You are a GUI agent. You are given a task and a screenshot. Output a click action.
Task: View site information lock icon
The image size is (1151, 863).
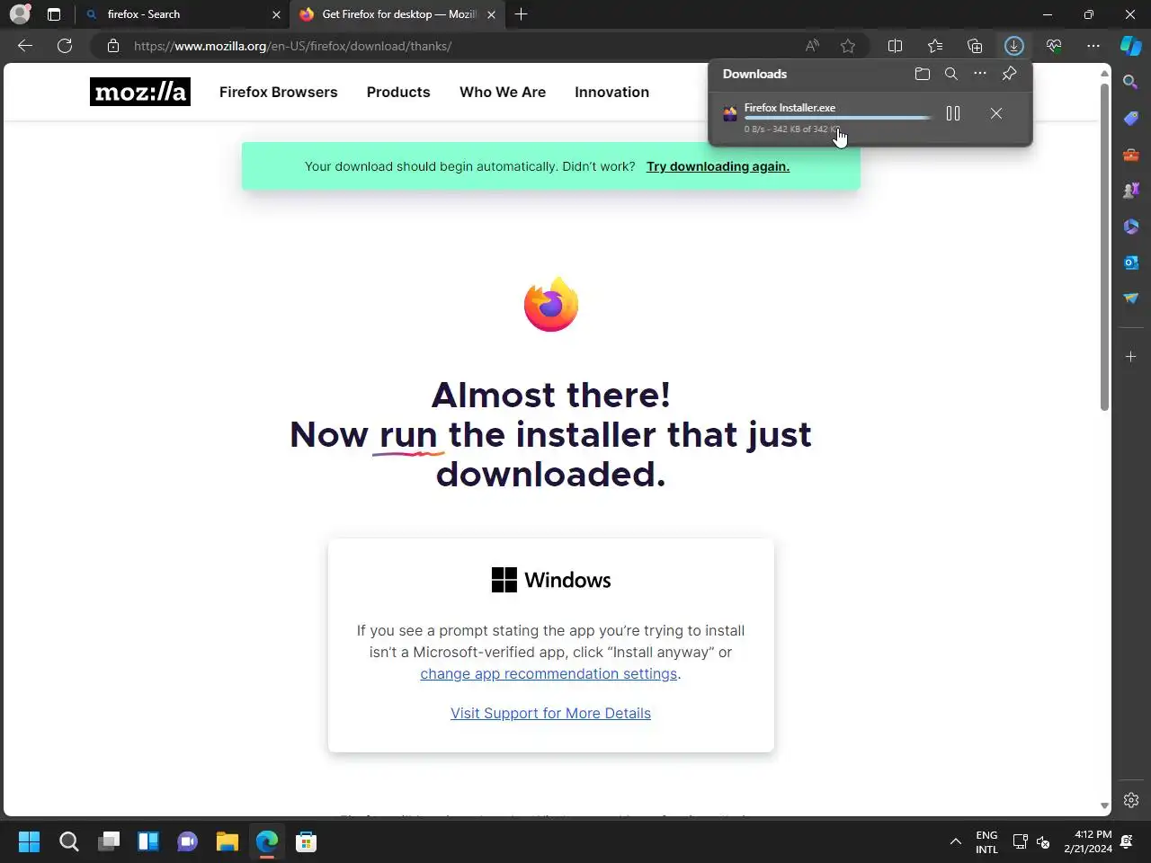coord(112,46)
